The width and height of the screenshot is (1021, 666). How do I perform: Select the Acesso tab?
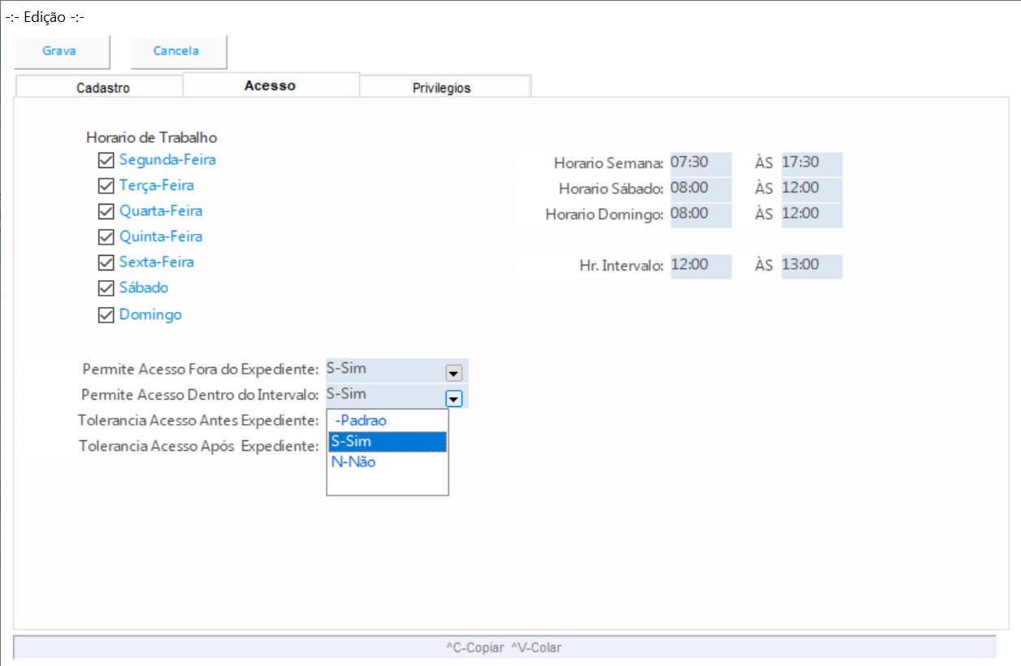(x=270, y=85)
